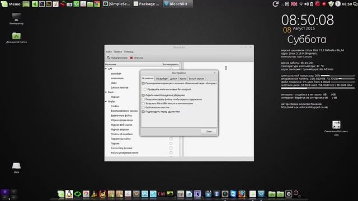Tick the Сжать базу данных checkbox
358x201 pixels.
coord(171,148)
